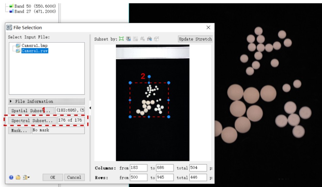Click the green Band 50 channel icon
The height and width of the screenshot is (187, 322).
11,6
